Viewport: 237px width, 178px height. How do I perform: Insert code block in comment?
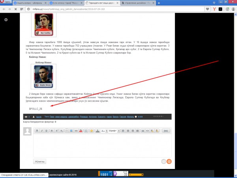[147, 131]
